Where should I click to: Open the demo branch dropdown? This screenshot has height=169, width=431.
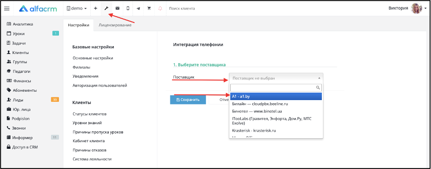(77, 8)
